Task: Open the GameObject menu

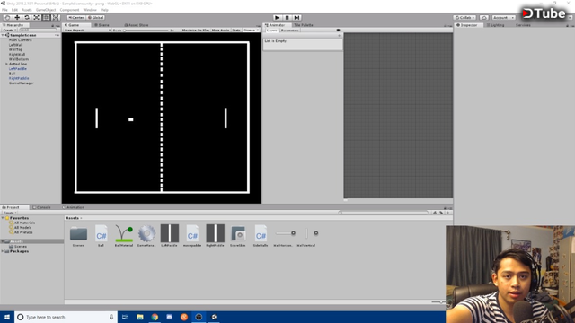Action: point(46,10)
